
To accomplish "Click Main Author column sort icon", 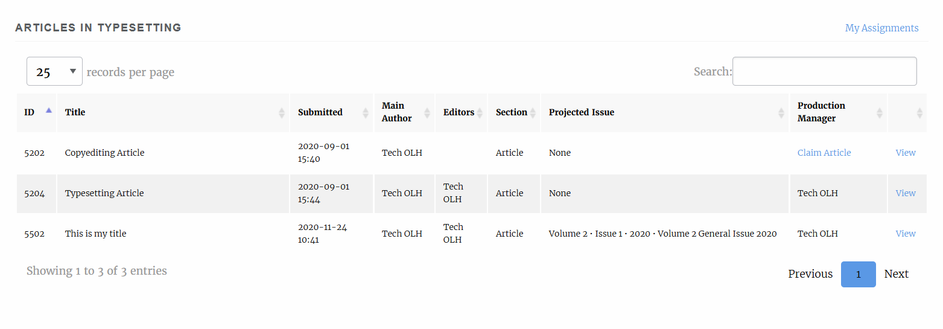I will pyautogui.click(x=427, y=113).
